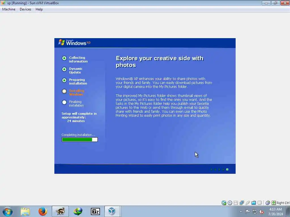This screenshot has width=290, height=217.
Task: Click the VirtualBox window title bar icon
Action: coord(3,3)
